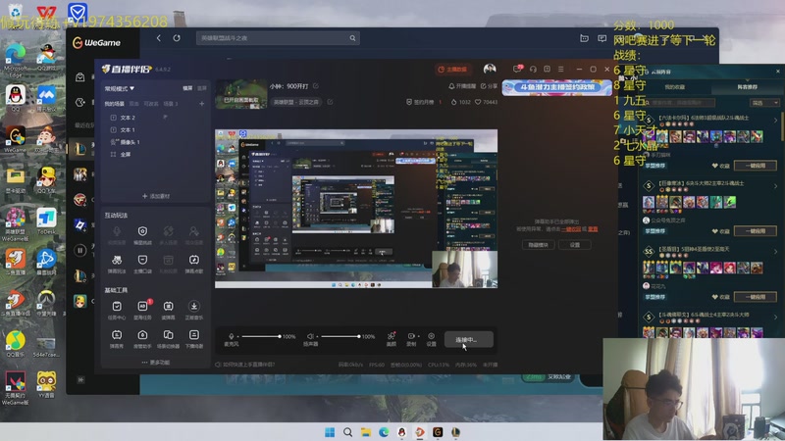The image size is (785, 441).
Task: Select the 我的场景 scene tab
Action: pos(114,104)
